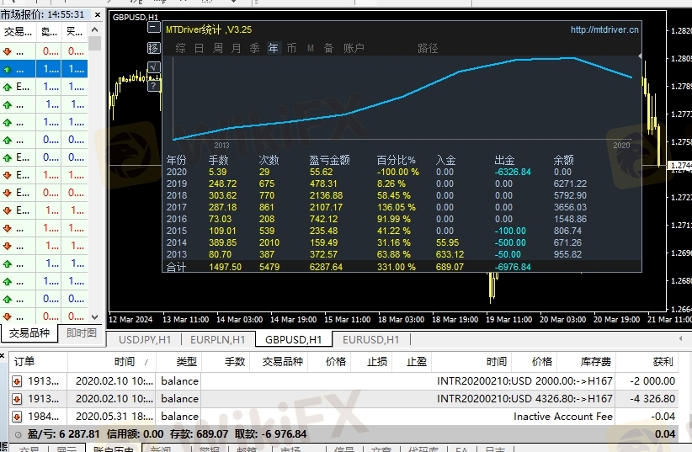This screenshot has width=692, height=452.
Task: Select the 日 daily statistics view
Action: point(199,49)
